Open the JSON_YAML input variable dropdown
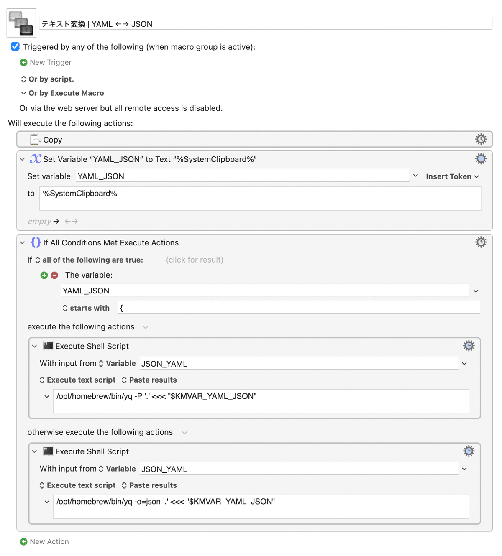The width and height of the screenshot is (502, 556). 464,363
